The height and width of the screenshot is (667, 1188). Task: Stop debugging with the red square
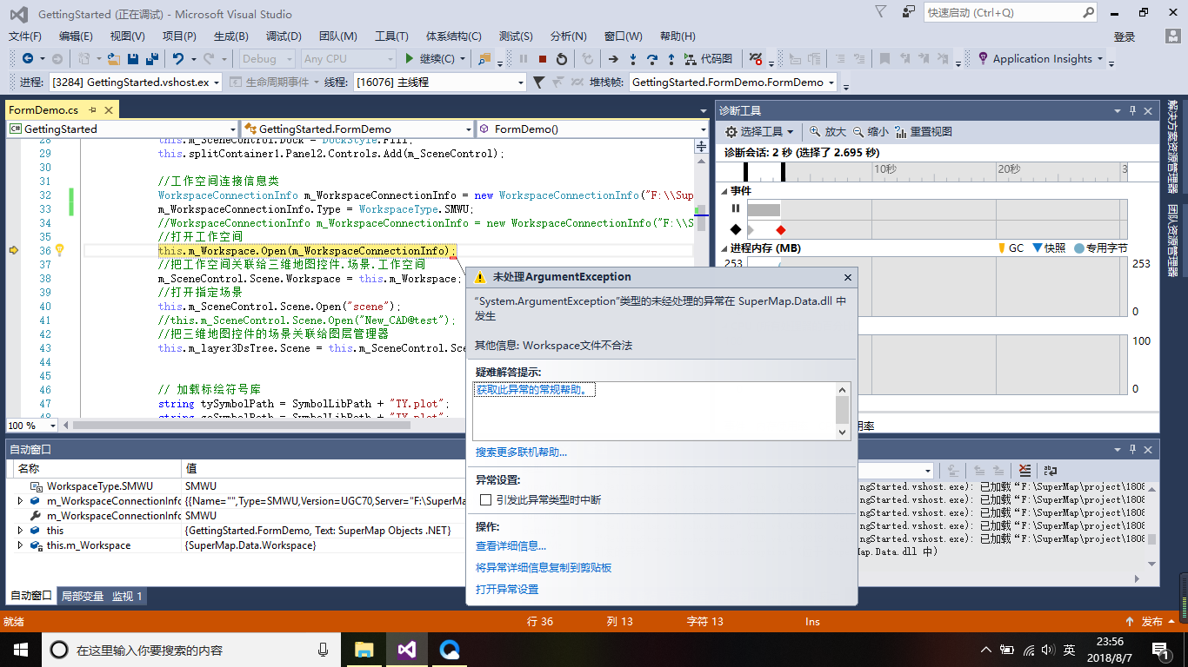click(543, 59)
